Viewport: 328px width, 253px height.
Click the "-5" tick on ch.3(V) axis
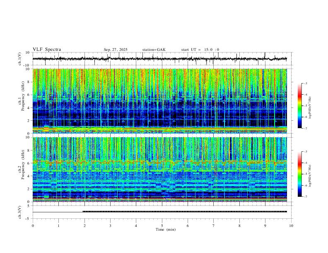pos(28,219)
